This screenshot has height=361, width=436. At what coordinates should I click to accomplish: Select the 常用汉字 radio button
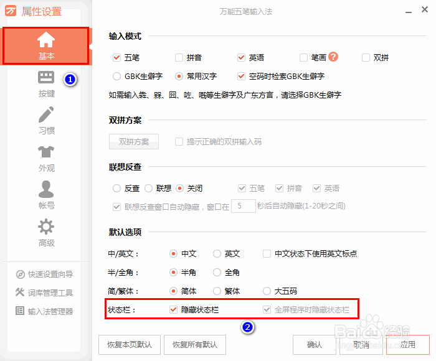(x=179, y=76)
